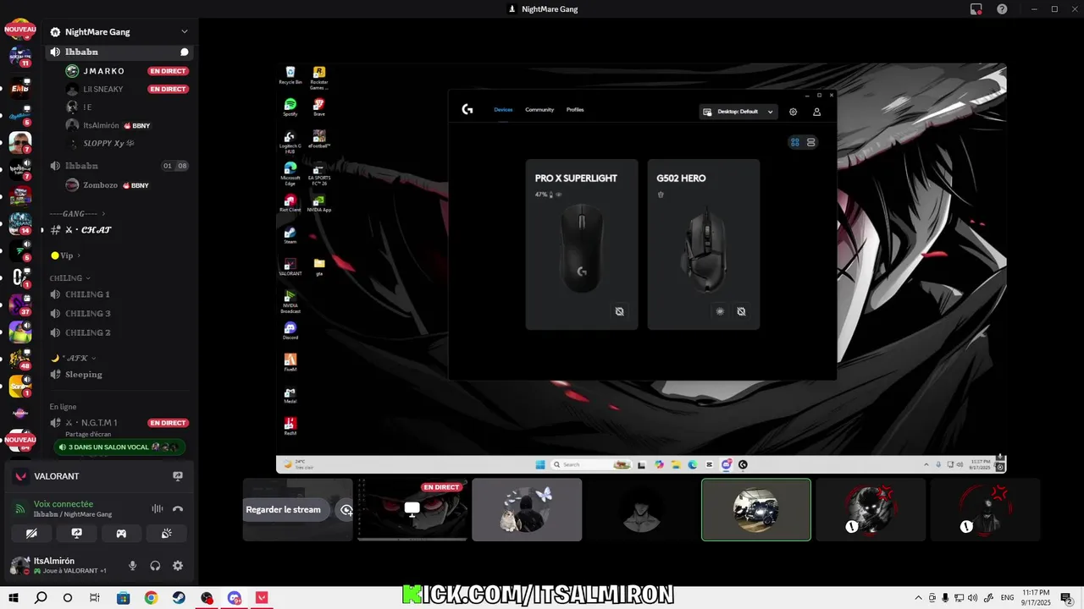Select the cat and butterfly avatar tile
Image resolution: width=1084 pixels, height=609 pixels.
527,509
